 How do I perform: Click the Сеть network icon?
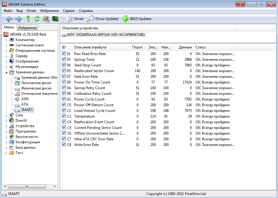(12, 115)
